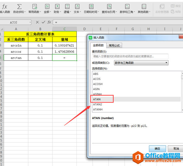Click the header cell 定义域

tap(40, 39)
